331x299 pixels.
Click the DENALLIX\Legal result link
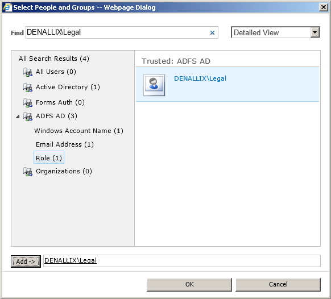coord(200,78)
